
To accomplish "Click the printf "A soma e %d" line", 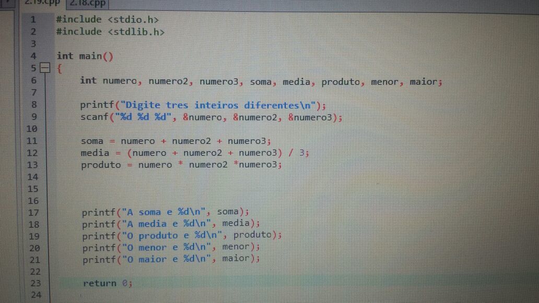I will [x=166, y=212].
